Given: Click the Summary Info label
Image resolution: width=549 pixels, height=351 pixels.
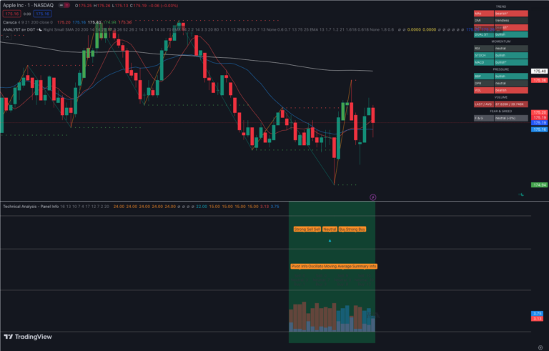Looking at the screenshot, I should point(365,266).
